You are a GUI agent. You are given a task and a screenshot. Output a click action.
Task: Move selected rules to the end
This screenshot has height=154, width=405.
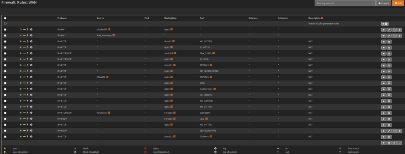384,143
